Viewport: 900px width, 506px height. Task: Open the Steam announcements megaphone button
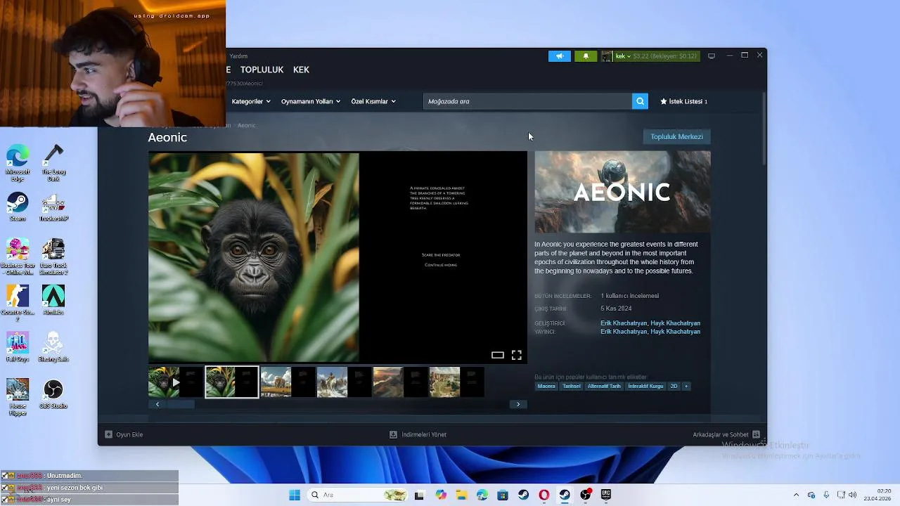point(560,56)
